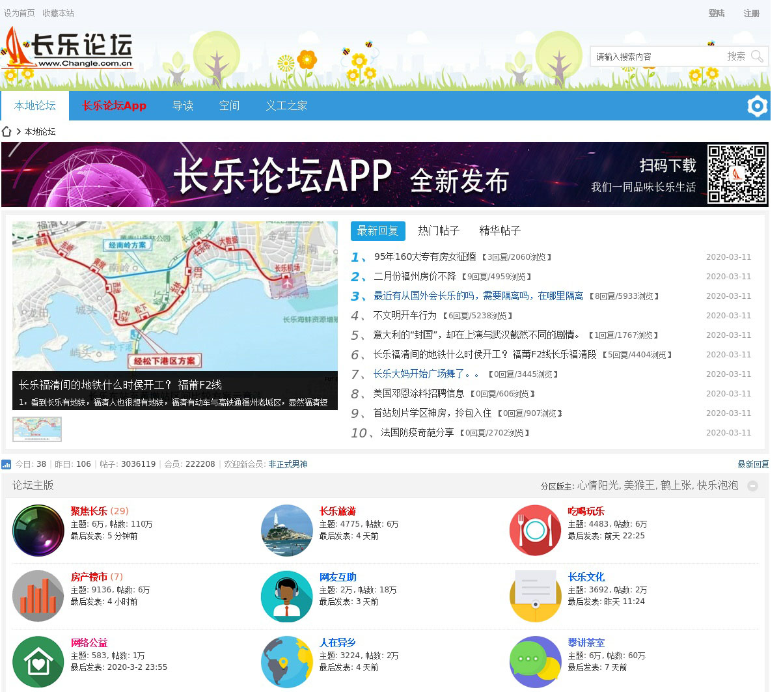The image size is (781, 692).
Task: Open the 长乐旅游 lighthouse icon
Action: [x=286, y=530]
